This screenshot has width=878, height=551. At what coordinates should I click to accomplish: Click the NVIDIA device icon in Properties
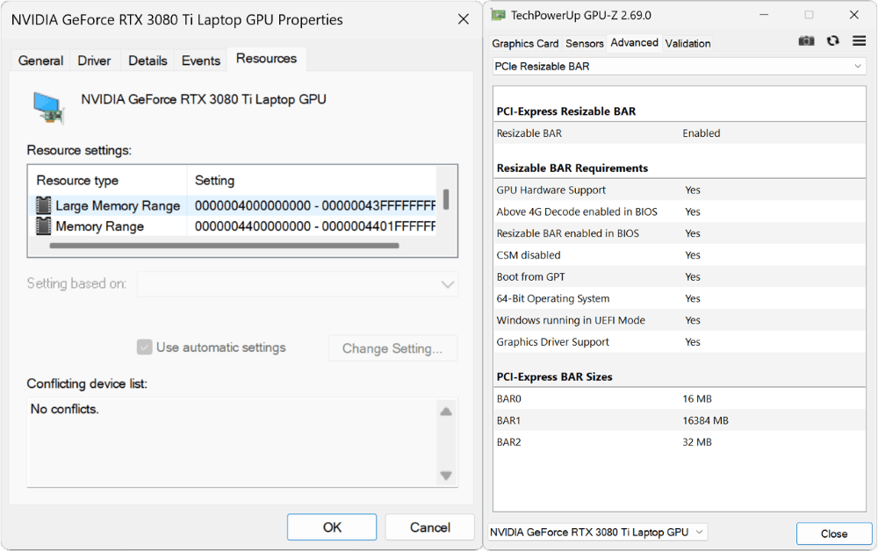click(48, 107)
